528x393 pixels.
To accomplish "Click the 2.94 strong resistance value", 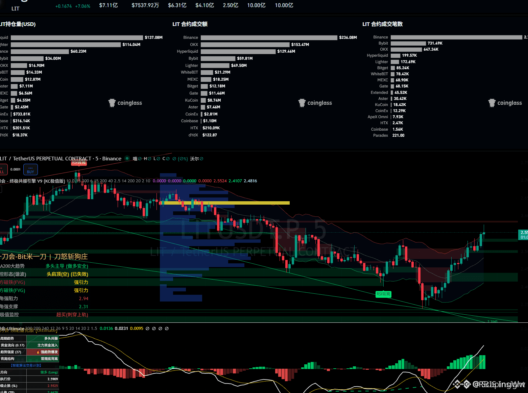I will pos(83,298).
